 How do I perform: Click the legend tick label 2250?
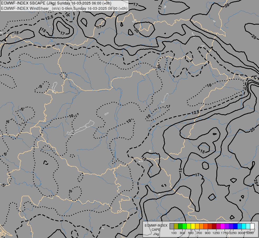pos(233,233)
